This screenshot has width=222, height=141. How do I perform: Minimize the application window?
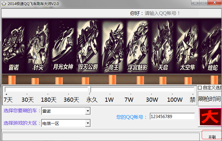click(x=195, y=3)
